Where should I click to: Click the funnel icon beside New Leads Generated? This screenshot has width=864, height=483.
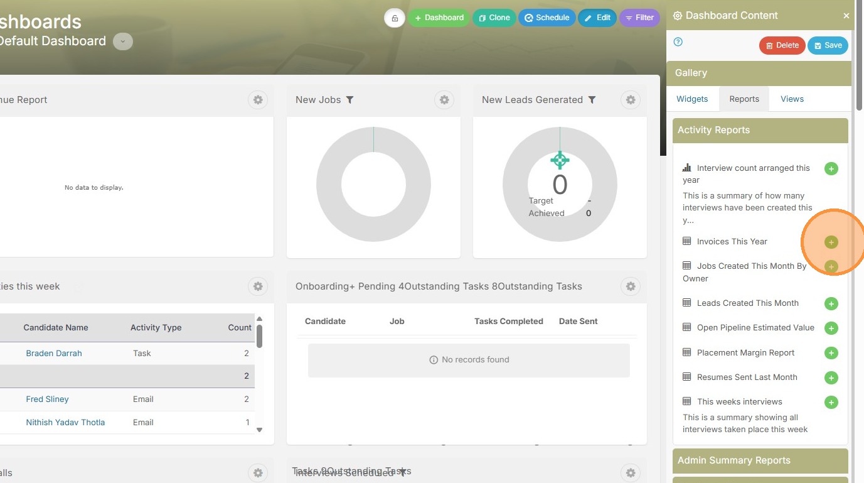coord(592,100)
